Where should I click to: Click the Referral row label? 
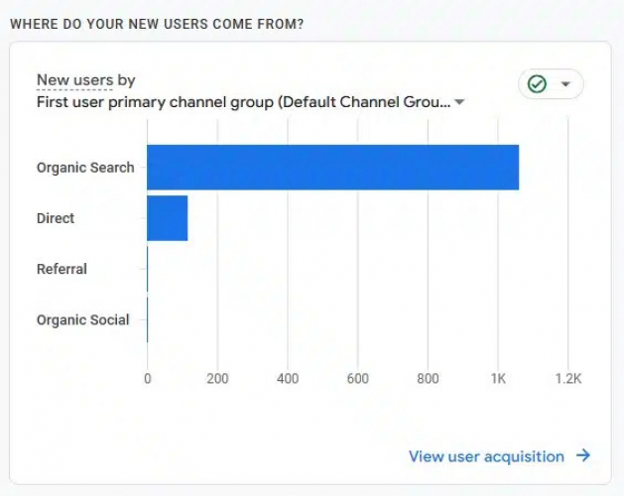62,269
